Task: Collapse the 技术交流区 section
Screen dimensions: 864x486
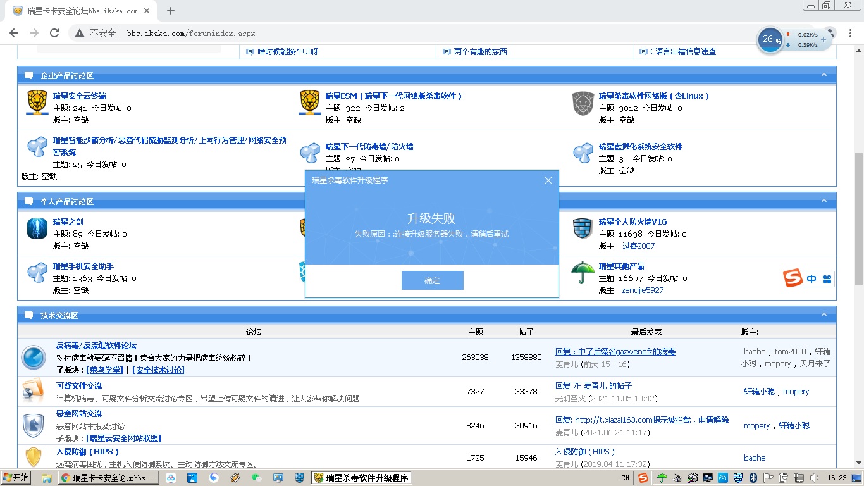Action: coord(824,315)
